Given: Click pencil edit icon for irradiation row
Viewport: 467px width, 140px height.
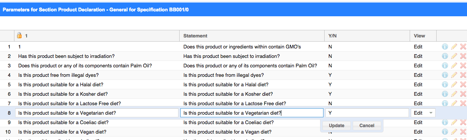Looking at the screenshot, I should pos(454,56).
